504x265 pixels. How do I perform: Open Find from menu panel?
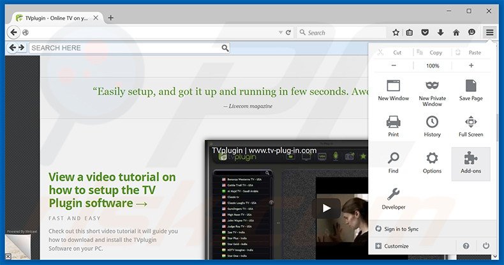pyautogui.click(x=394, y=163)
